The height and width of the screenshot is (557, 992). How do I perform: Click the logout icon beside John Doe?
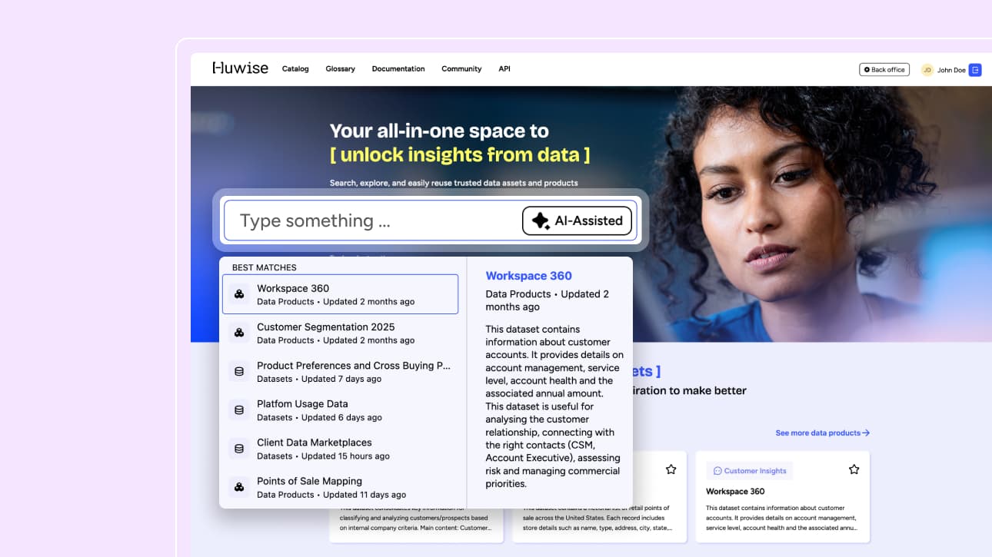pyautogui.click(x=975, y=70)
